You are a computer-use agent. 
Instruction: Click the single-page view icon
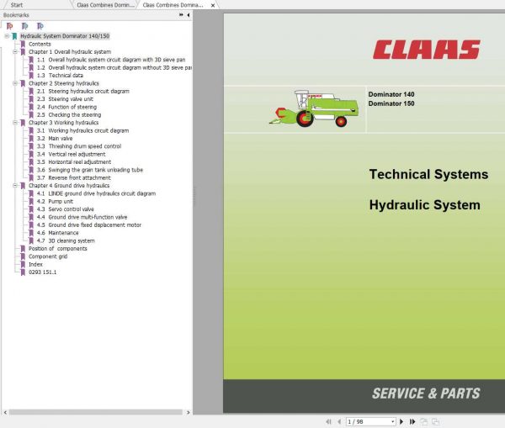[x=424, y=421]
